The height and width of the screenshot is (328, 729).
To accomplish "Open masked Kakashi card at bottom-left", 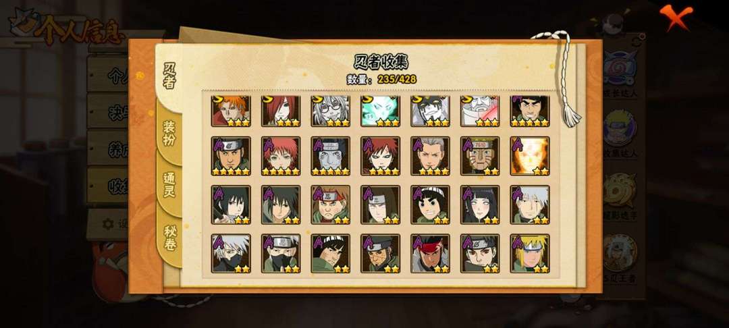I will [231, 253].
